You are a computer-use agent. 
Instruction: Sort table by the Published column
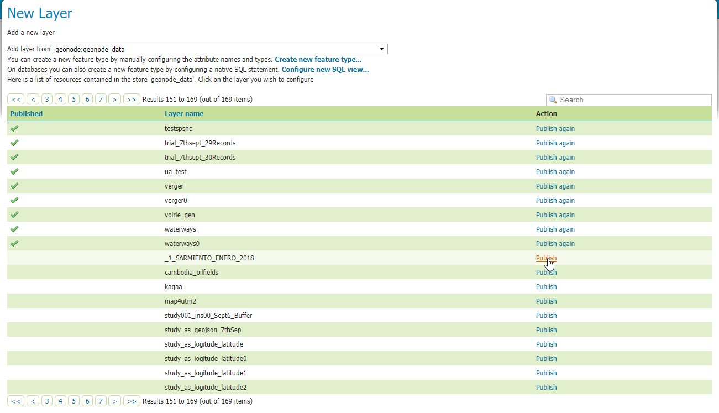27,113
